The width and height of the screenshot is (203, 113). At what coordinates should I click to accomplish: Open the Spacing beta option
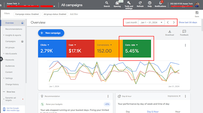click(x=117, y=4)
